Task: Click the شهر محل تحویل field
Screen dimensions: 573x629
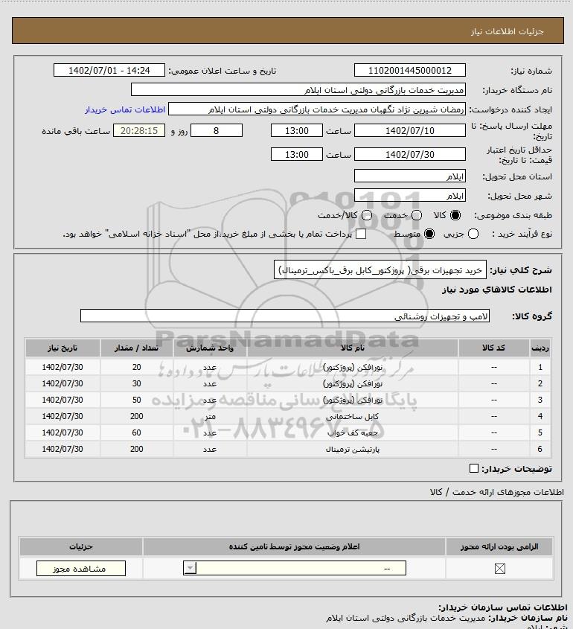Action: [x=410, y=195]
